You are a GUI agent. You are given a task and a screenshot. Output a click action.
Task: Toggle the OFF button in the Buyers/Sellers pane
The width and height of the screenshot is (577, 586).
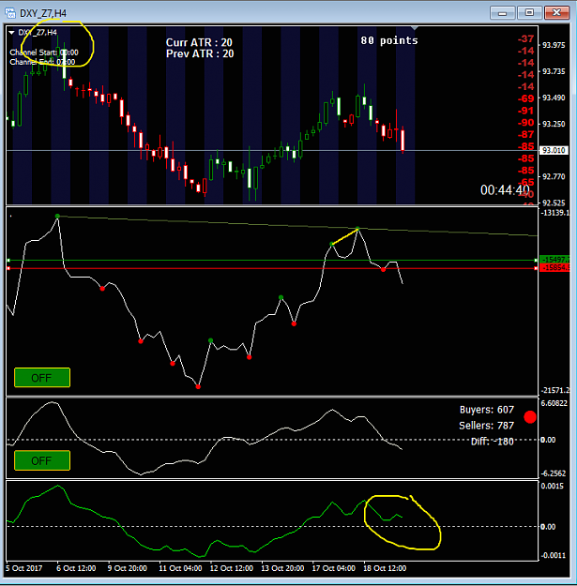coord(42,460)
